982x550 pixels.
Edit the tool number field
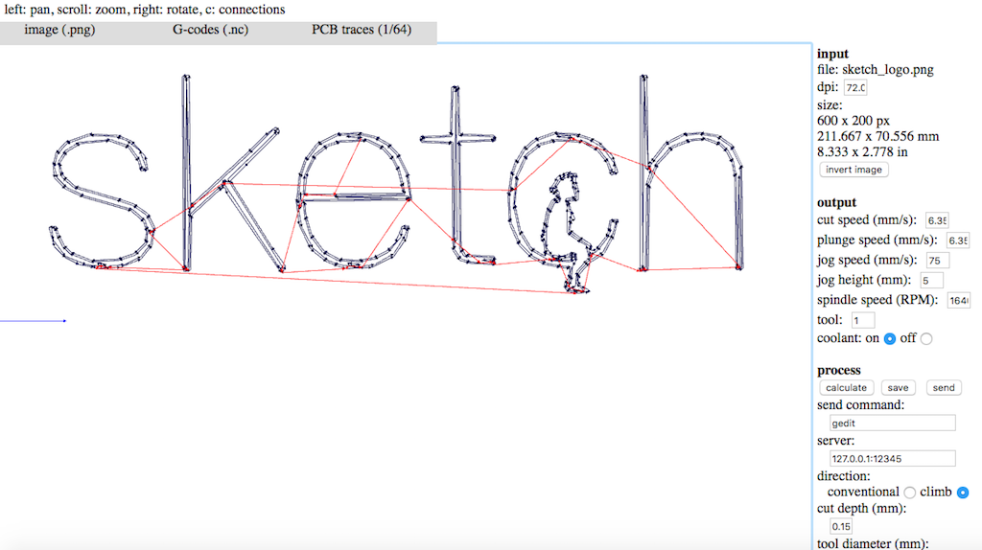click(863, 320)
